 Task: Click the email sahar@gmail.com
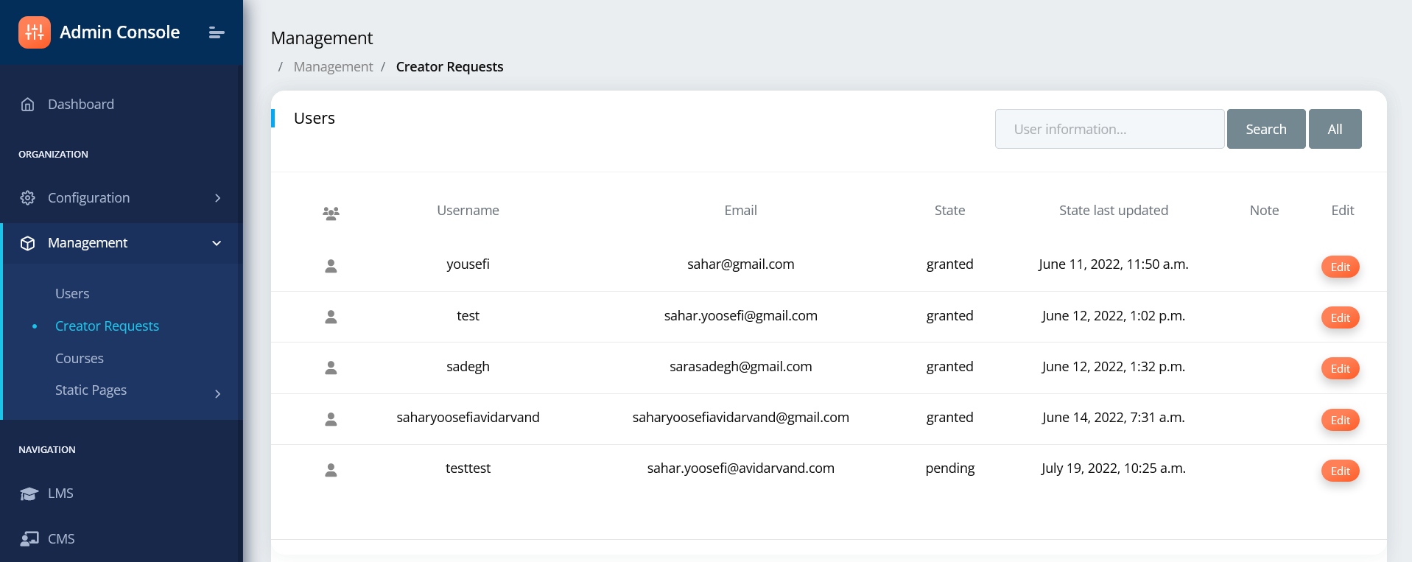740,264
